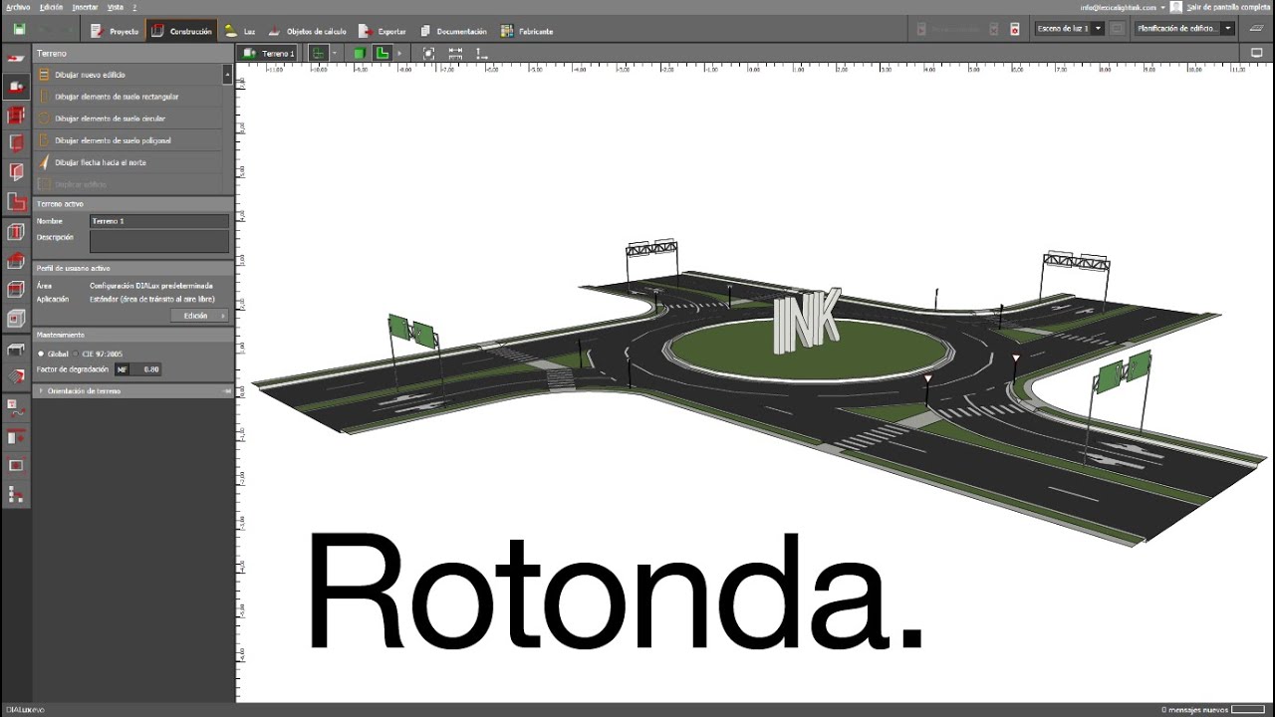Select the red roof tool

coord(15,261)
